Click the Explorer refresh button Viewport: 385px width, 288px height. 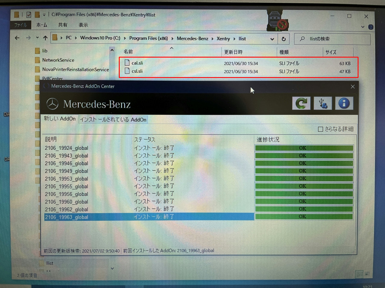pyautogui.click(x=283, y=39)
